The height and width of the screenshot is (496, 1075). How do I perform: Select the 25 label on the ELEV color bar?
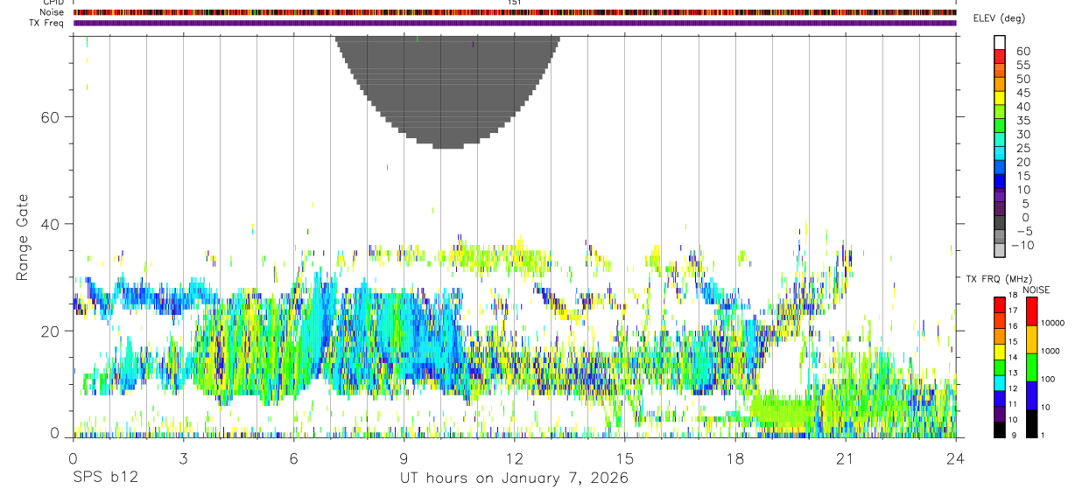point(1022,148)
